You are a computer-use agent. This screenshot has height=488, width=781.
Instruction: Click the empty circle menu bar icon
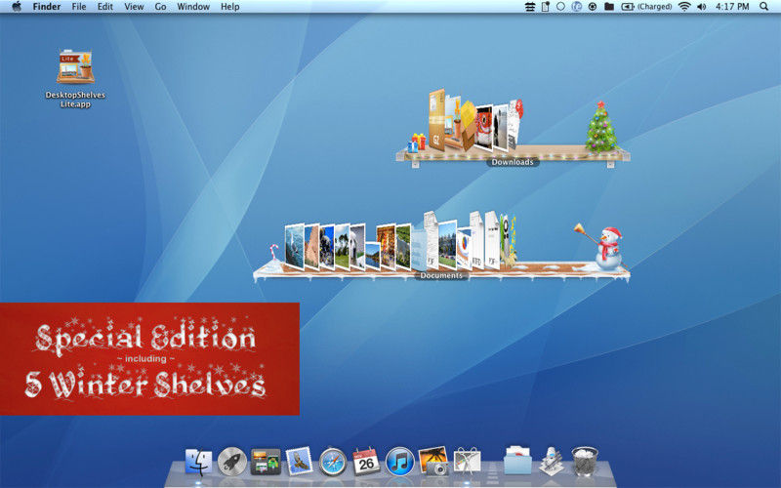(x=560, y=7)
